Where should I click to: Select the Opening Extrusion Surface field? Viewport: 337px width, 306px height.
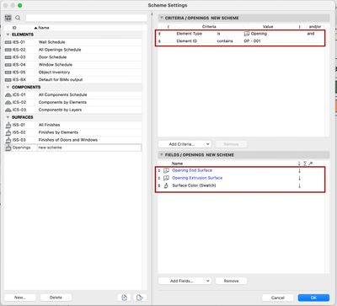[x=197, y=178]
